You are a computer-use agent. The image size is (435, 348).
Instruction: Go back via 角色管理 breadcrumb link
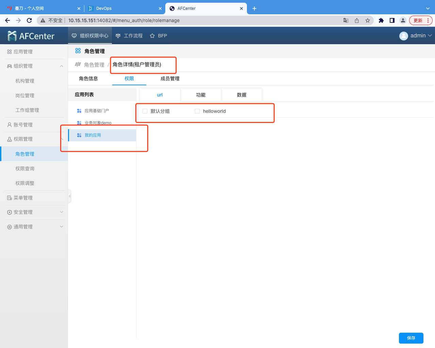tap(94, 65)
